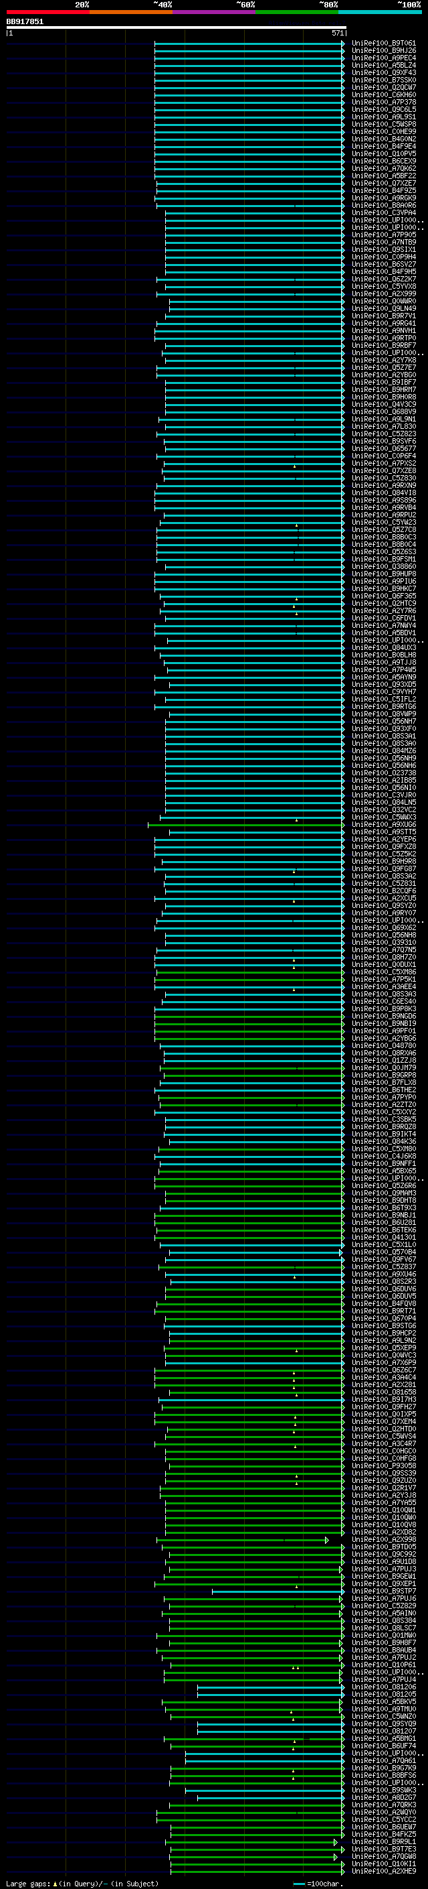
Task: Click the 571 query end position label
Action: 337,33
